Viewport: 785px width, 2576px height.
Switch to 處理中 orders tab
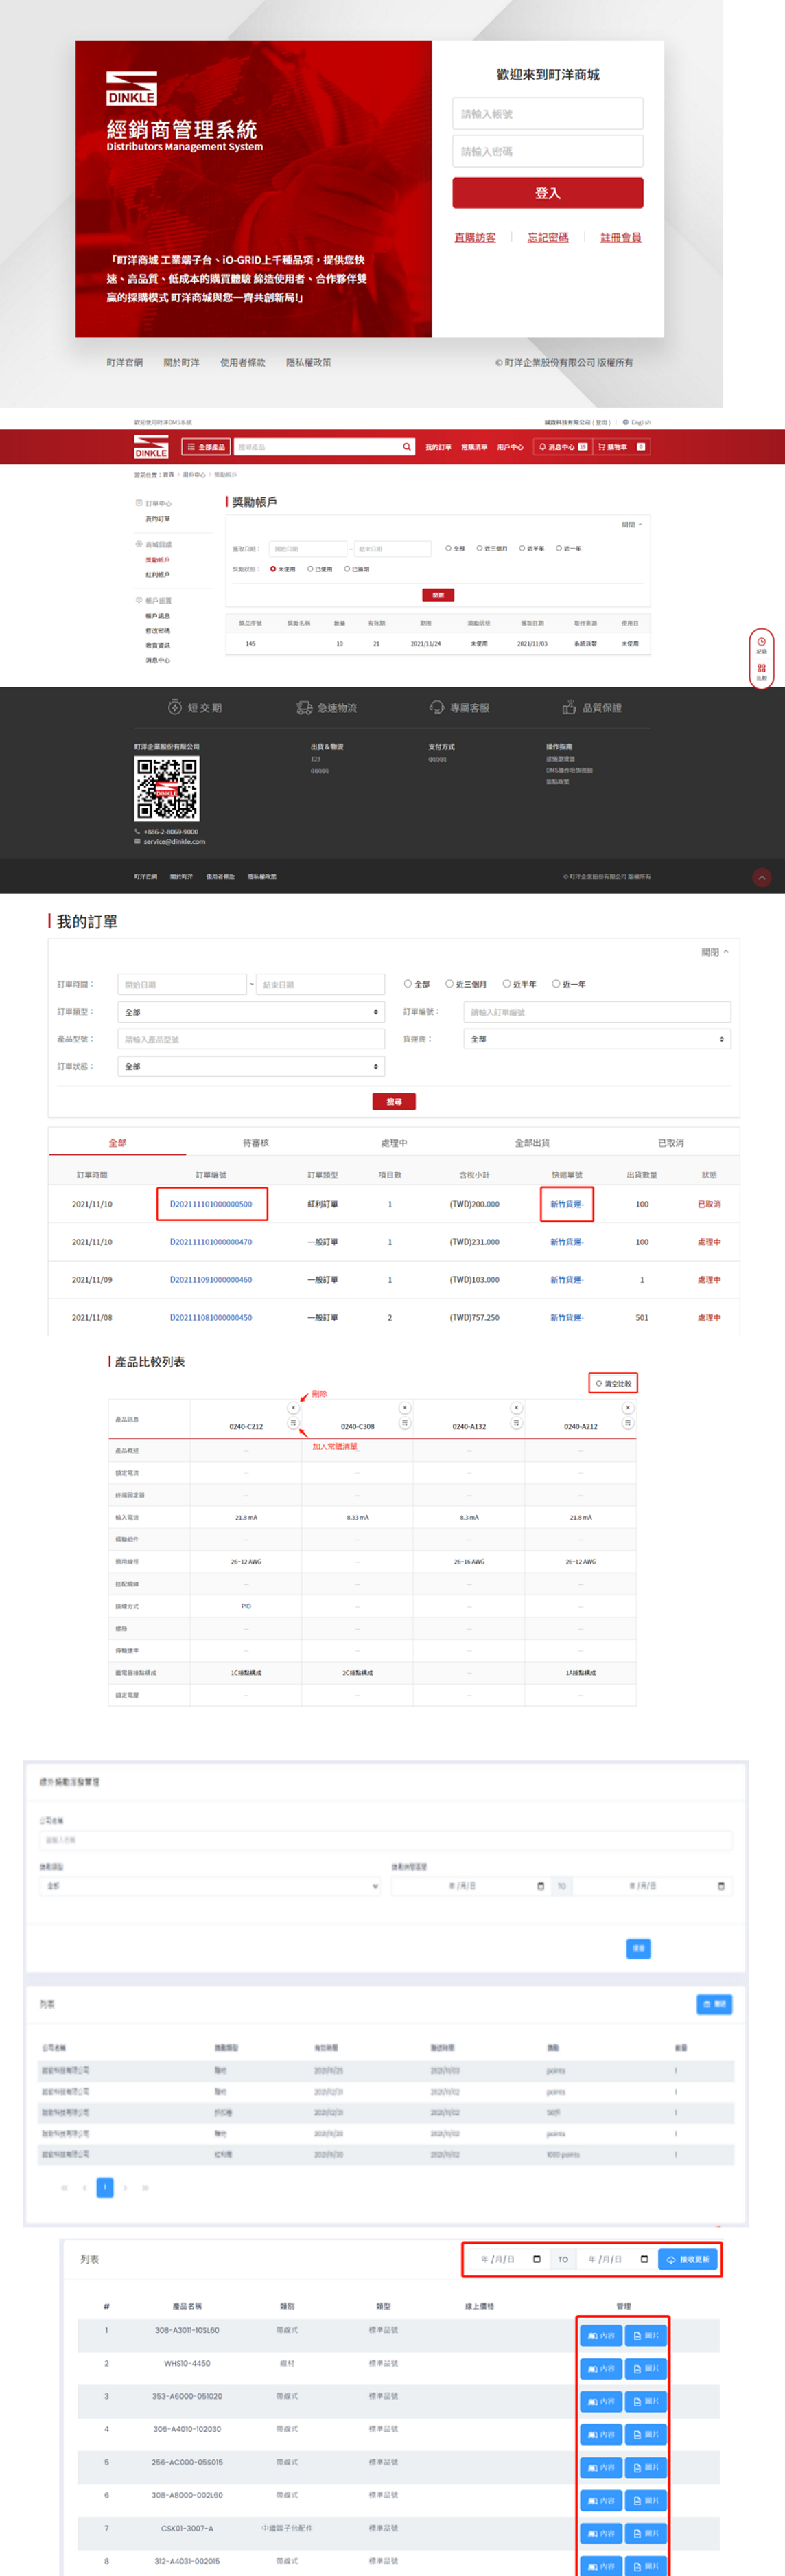point(393,1143)
